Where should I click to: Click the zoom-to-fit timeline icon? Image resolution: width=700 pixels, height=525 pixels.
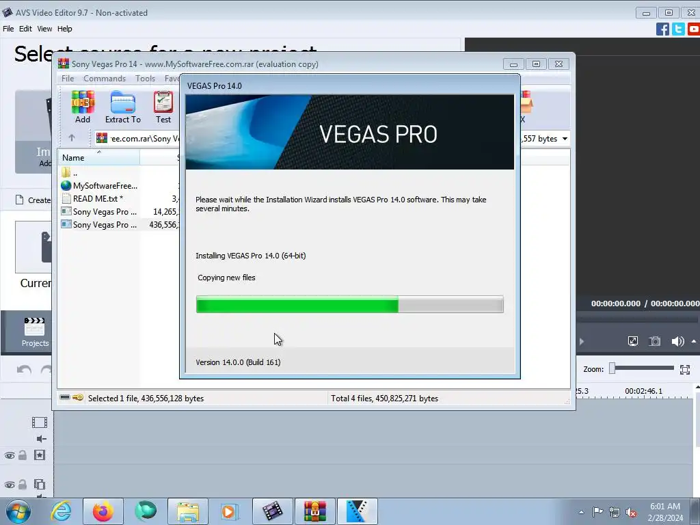685,369
